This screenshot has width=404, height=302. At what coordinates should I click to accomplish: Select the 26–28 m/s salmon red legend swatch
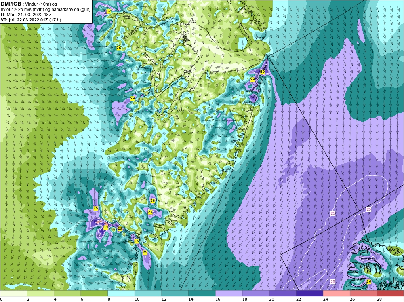[363, 294]
